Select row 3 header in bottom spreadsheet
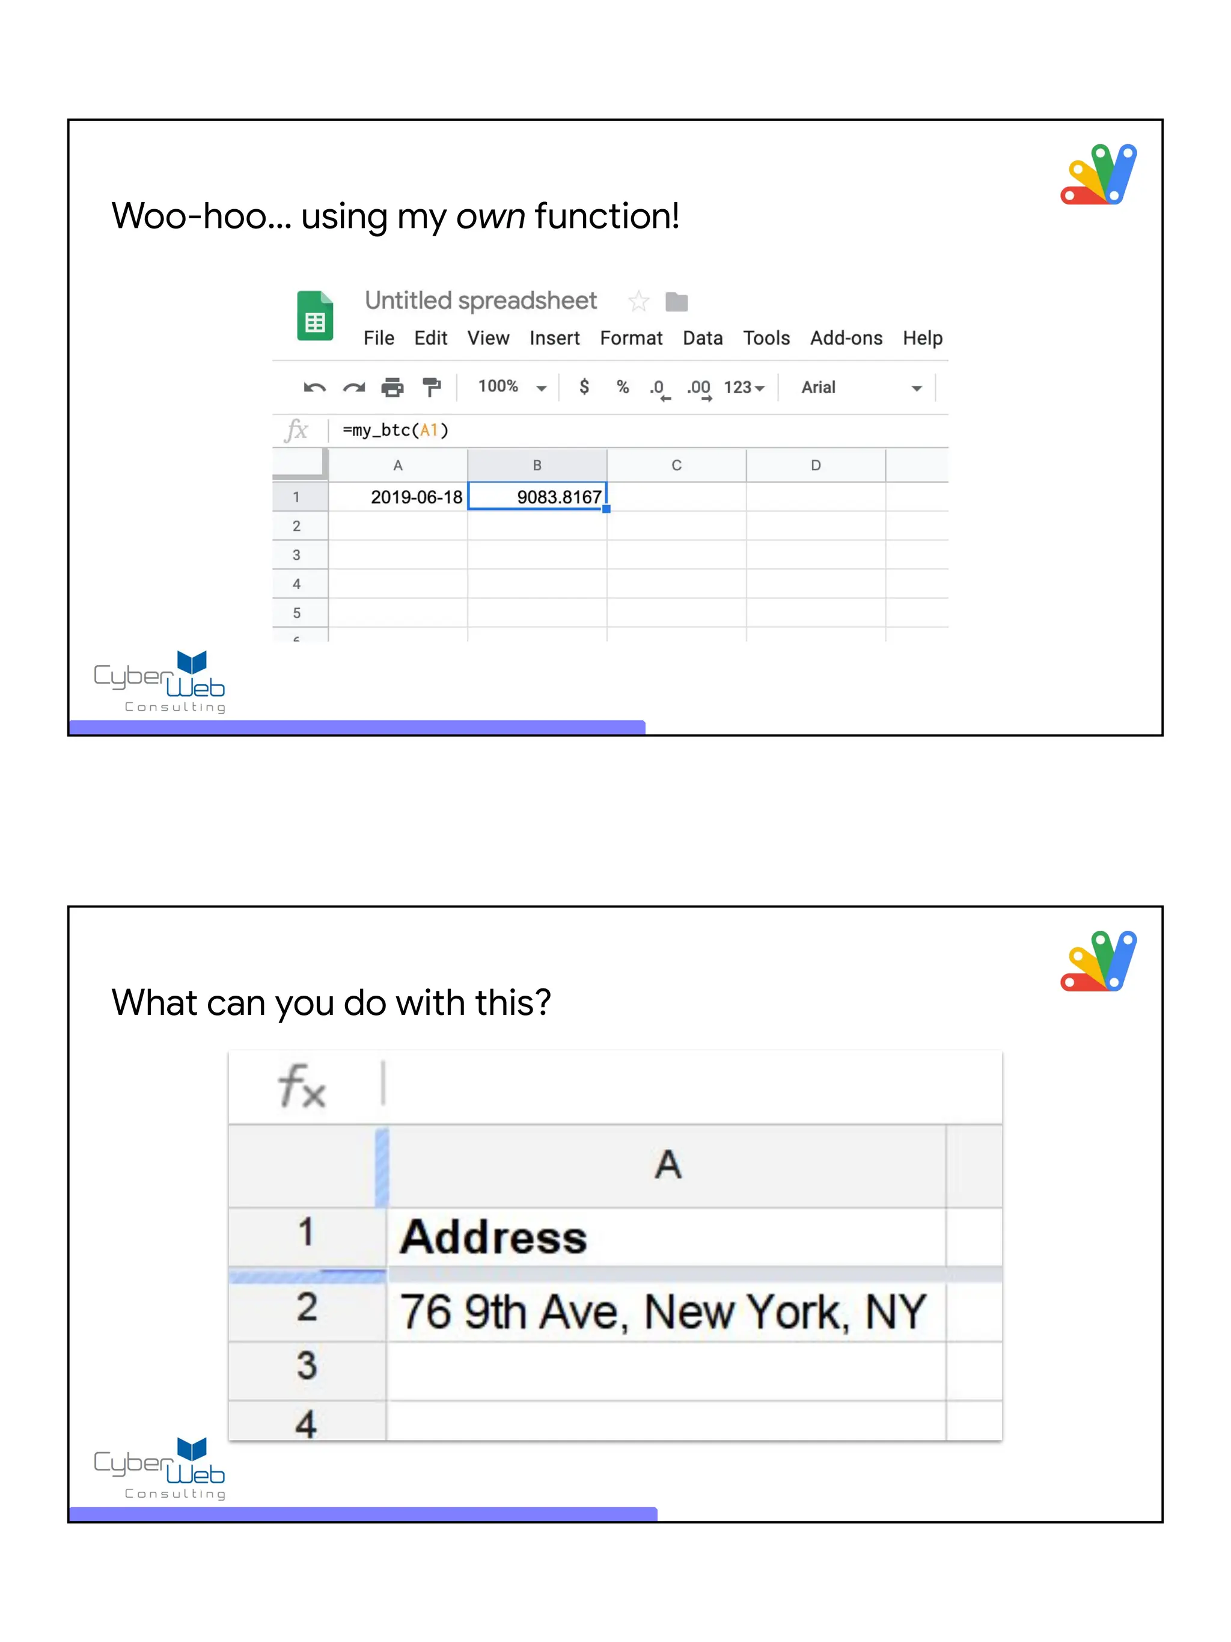1231x1642 pixels. click(x=307, y=1370)
